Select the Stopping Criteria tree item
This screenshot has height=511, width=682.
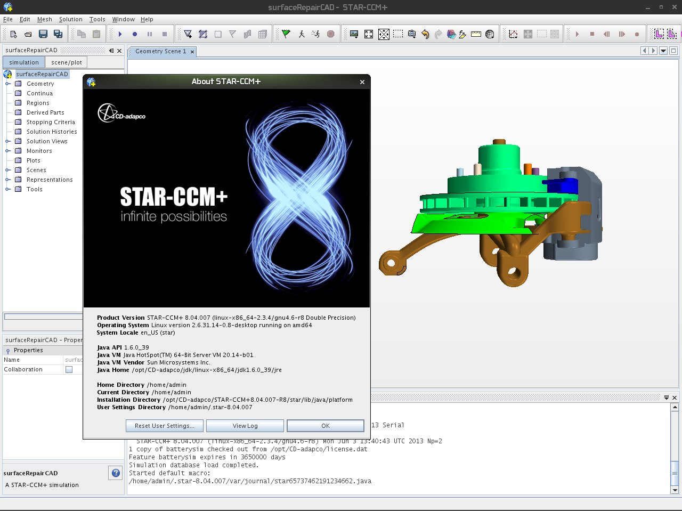click(x=51, y=122)
